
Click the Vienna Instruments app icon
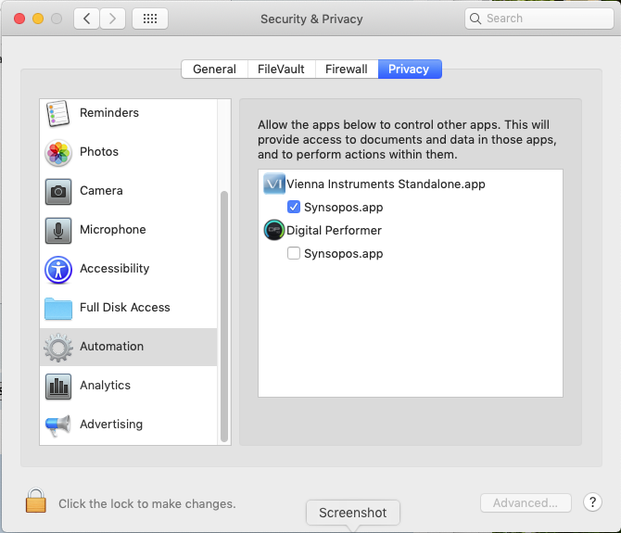274,184
